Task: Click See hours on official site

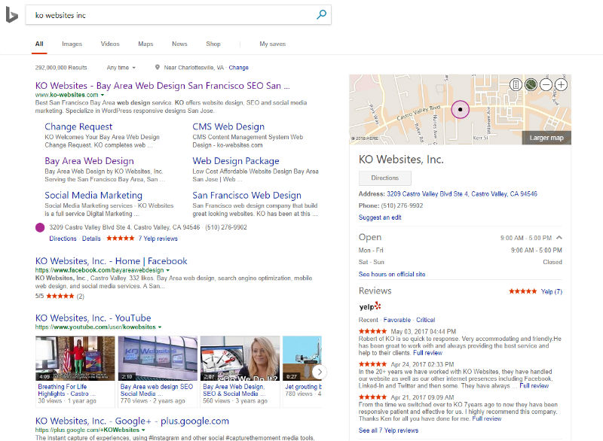Action: point(392,274)
